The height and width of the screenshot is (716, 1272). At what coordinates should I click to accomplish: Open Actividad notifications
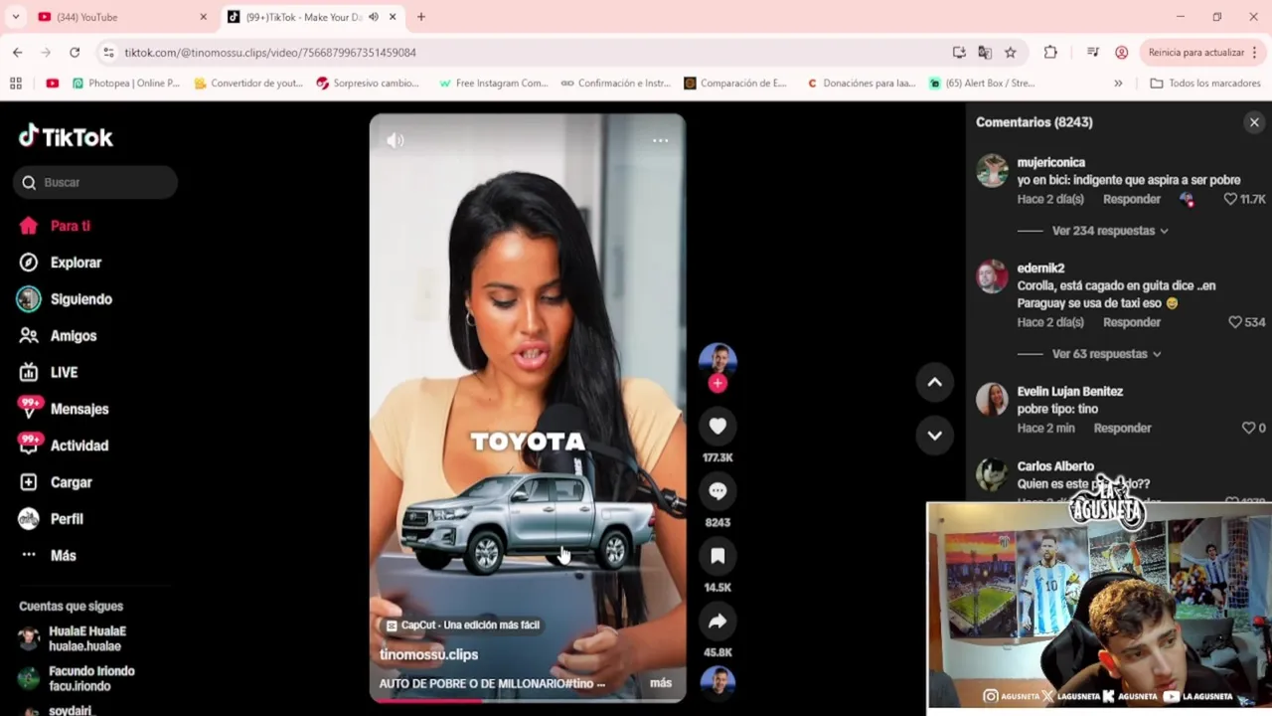[x=65, y=446]
